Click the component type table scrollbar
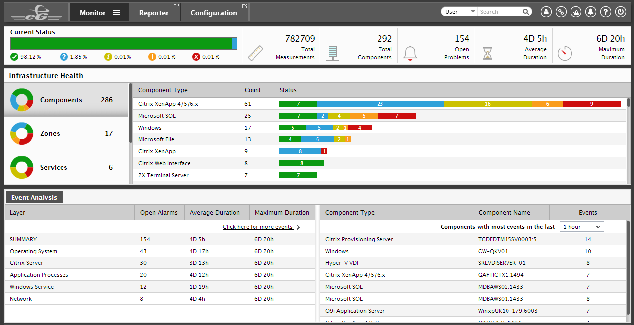 click(x=628, y=103)
